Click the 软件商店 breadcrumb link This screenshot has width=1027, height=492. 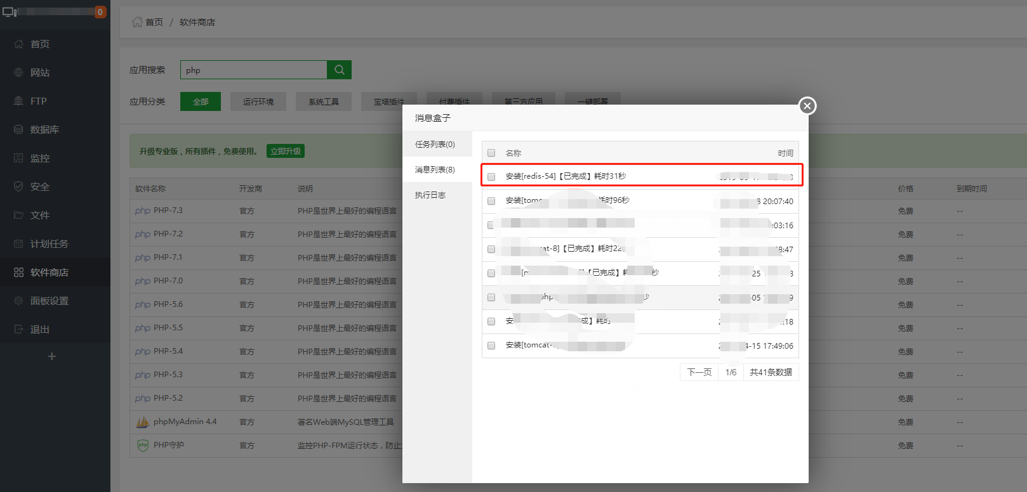pos(197,22)
